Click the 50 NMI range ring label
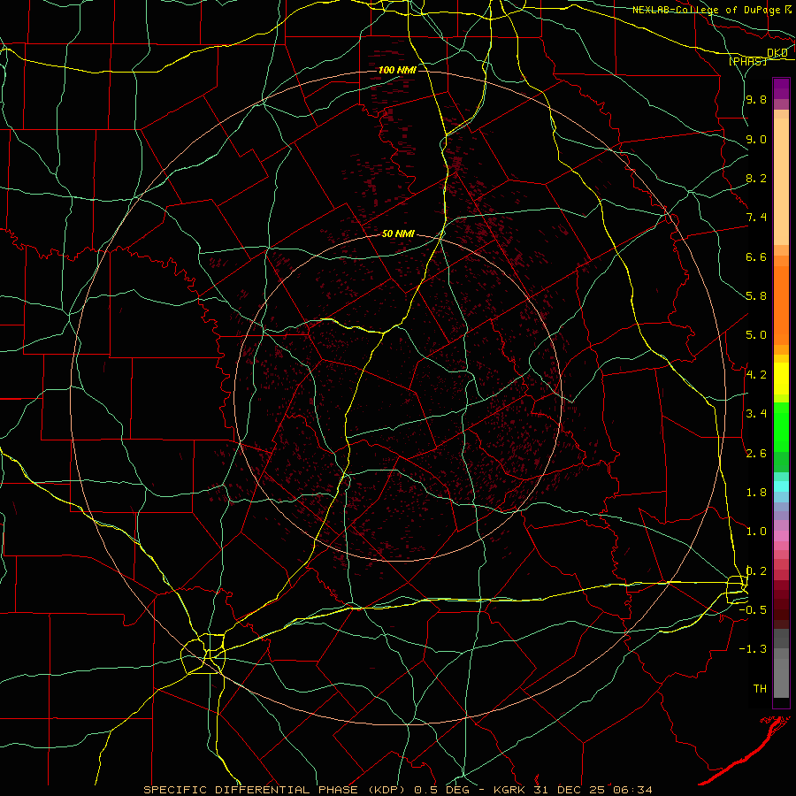This screenshot has height=796, width=796. [398, 234]
